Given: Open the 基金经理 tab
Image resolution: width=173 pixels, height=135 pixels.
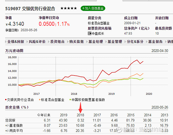Looking at the screenshot, I should point(96,42).
